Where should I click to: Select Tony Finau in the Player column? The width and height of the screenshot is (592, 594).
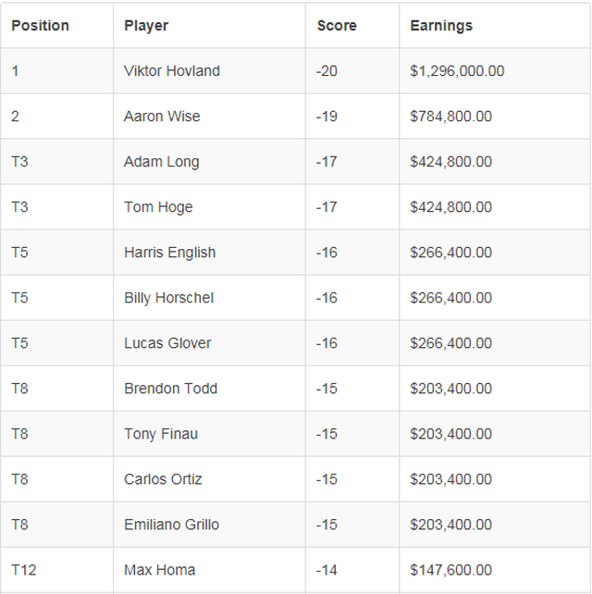(161, 434)
